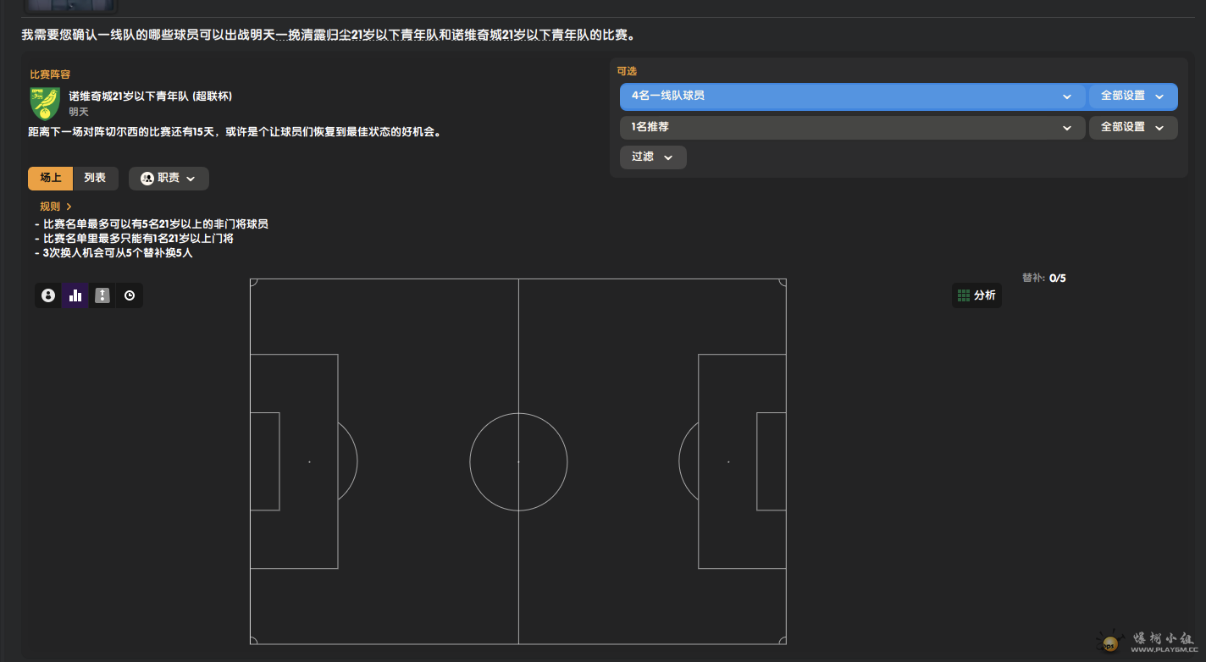
Task: Select the bar chart stats view icon
Action: click(75, 295)
